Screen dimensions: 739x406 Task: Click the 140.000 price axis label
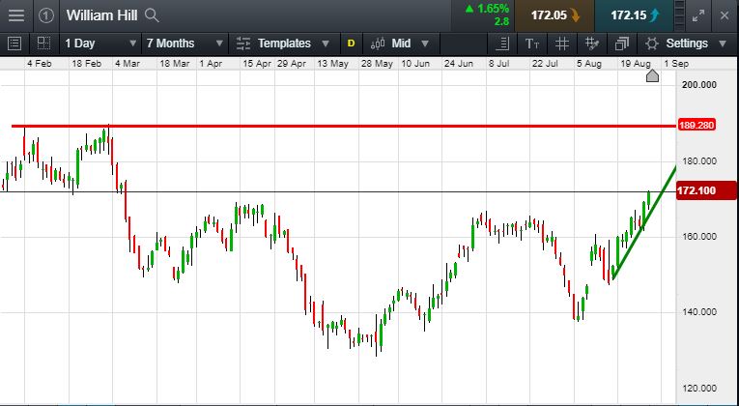699,311
